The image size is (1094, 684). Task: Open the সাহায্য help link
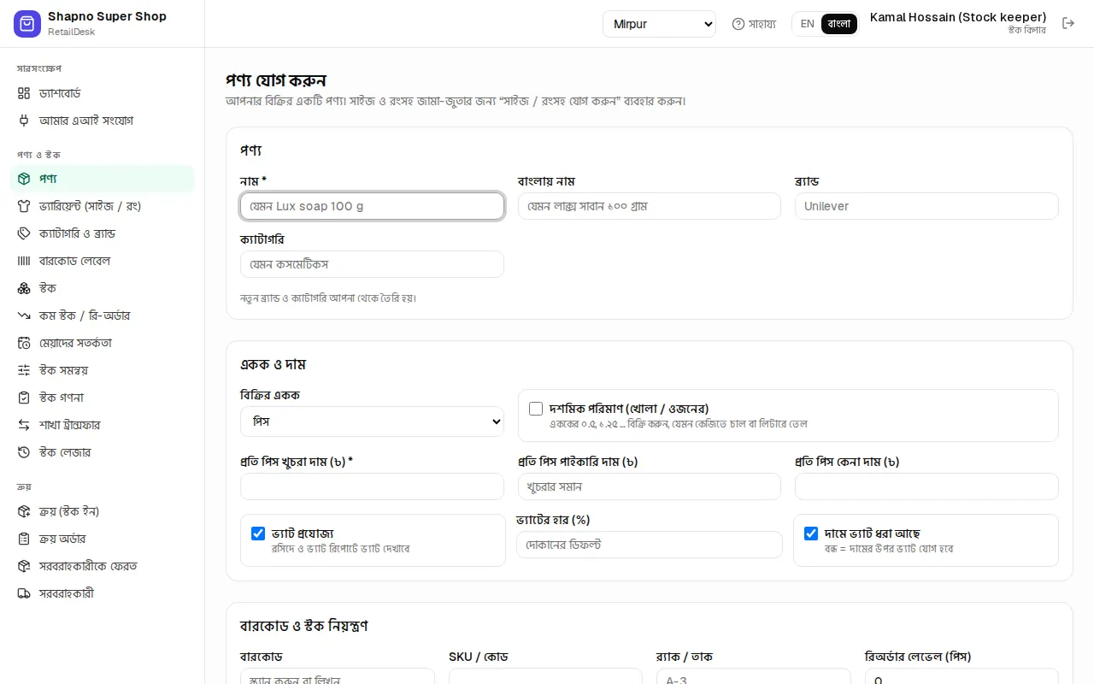click(x=754, y=24)
